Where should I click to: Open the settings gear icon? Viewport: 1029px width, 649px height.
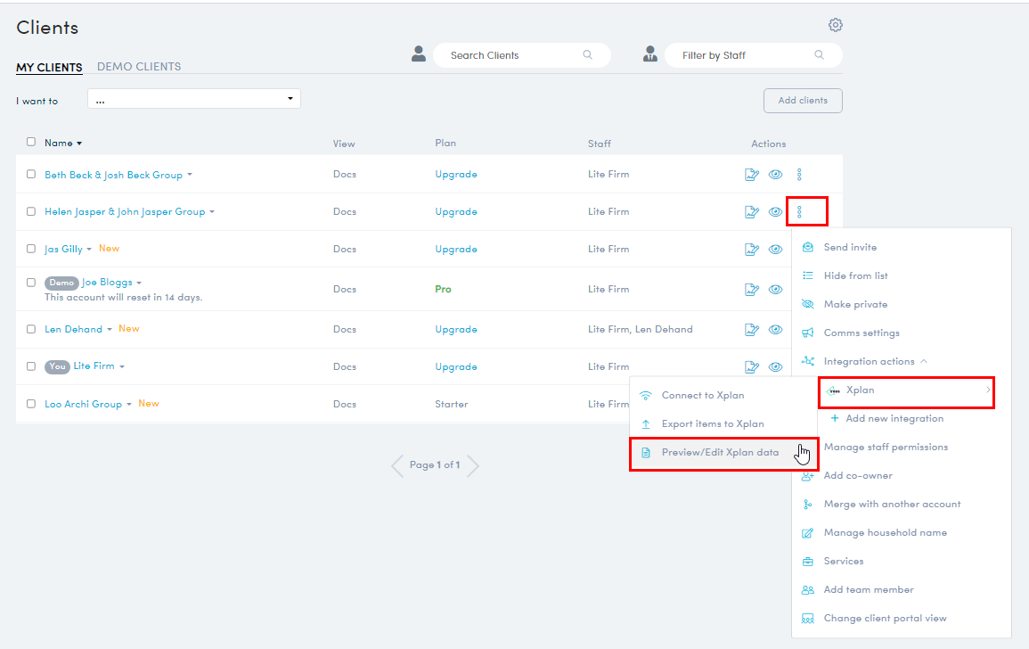[x=835, y=25]
